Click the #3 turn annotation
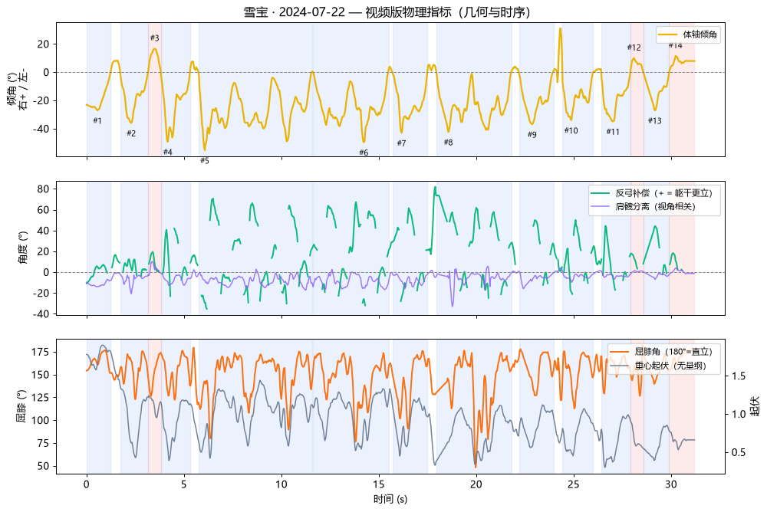The width and height of the screenshot is (767, 512). 155,38
